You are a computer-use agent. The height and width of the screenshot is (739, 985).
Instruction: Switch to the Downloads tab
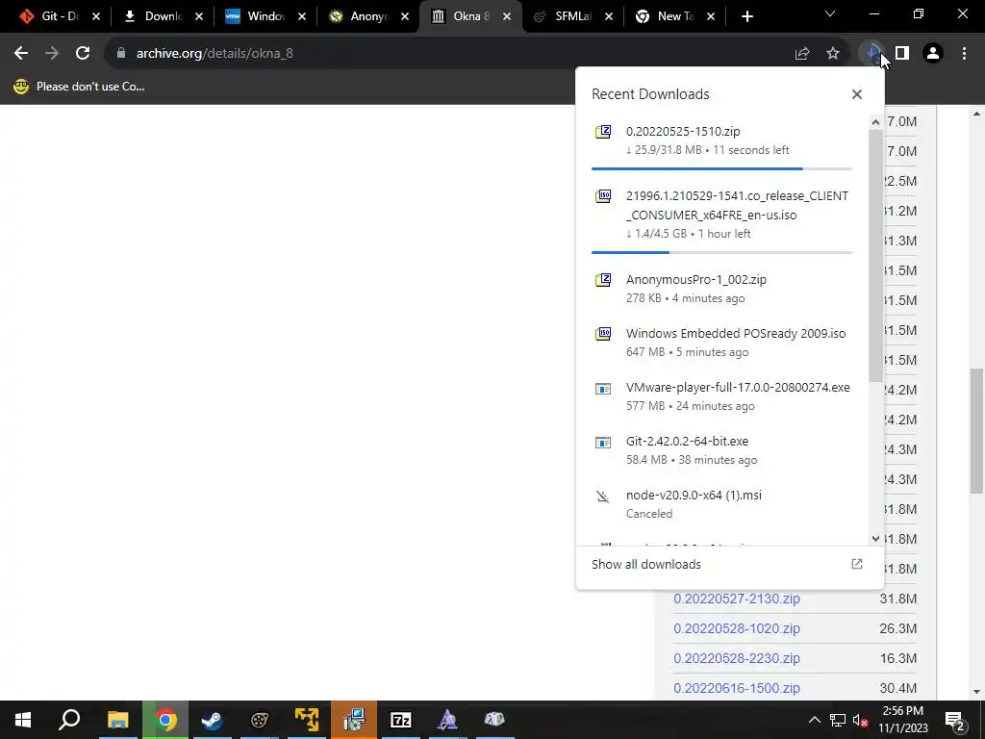pos(162,16)
